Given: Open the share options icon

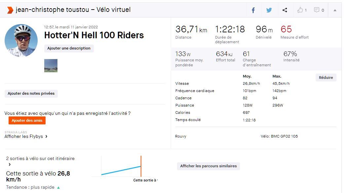Looking at the screenshot, I should (x=285, y=10).
